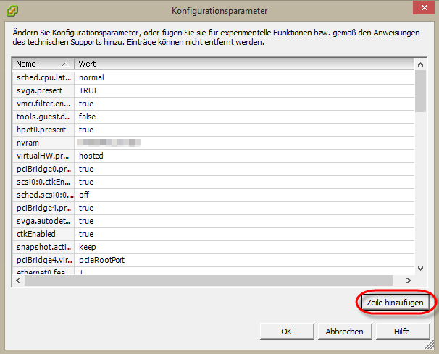Screen dimensions: 439x354
Task: Select the svga.autodet... parameter name
Action: 43,221
